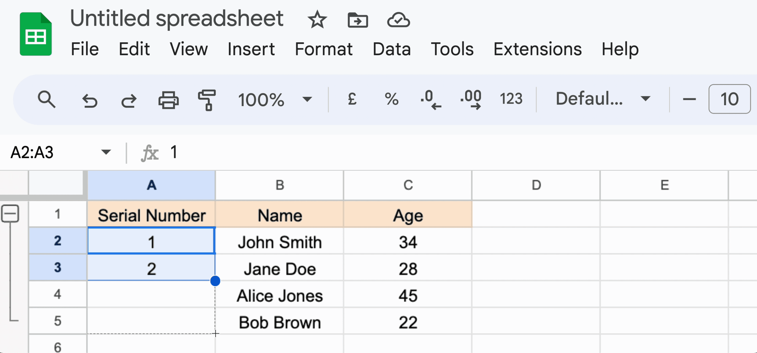Click the font size 10 field
Image resolution: width=757 pixels, height=353 pixels.
(x=729, y=99)
